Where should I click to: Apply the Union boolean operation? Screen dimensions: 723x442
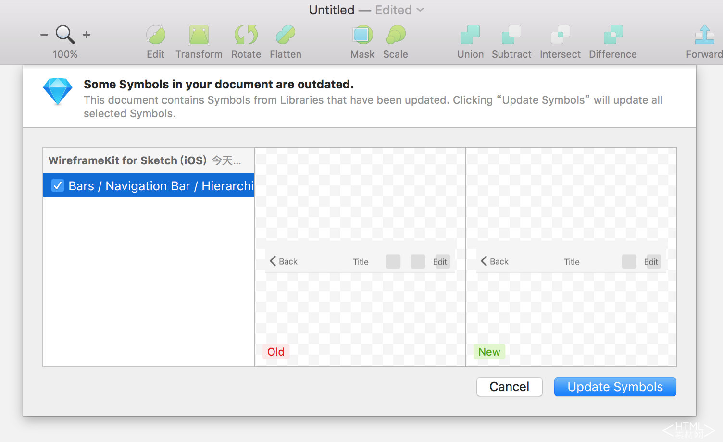tap(470, 35)
